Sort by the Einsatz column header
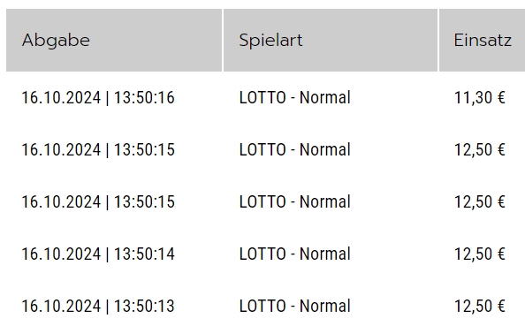Viewport: 525px width, 326px height. click(x=483, y=40)
